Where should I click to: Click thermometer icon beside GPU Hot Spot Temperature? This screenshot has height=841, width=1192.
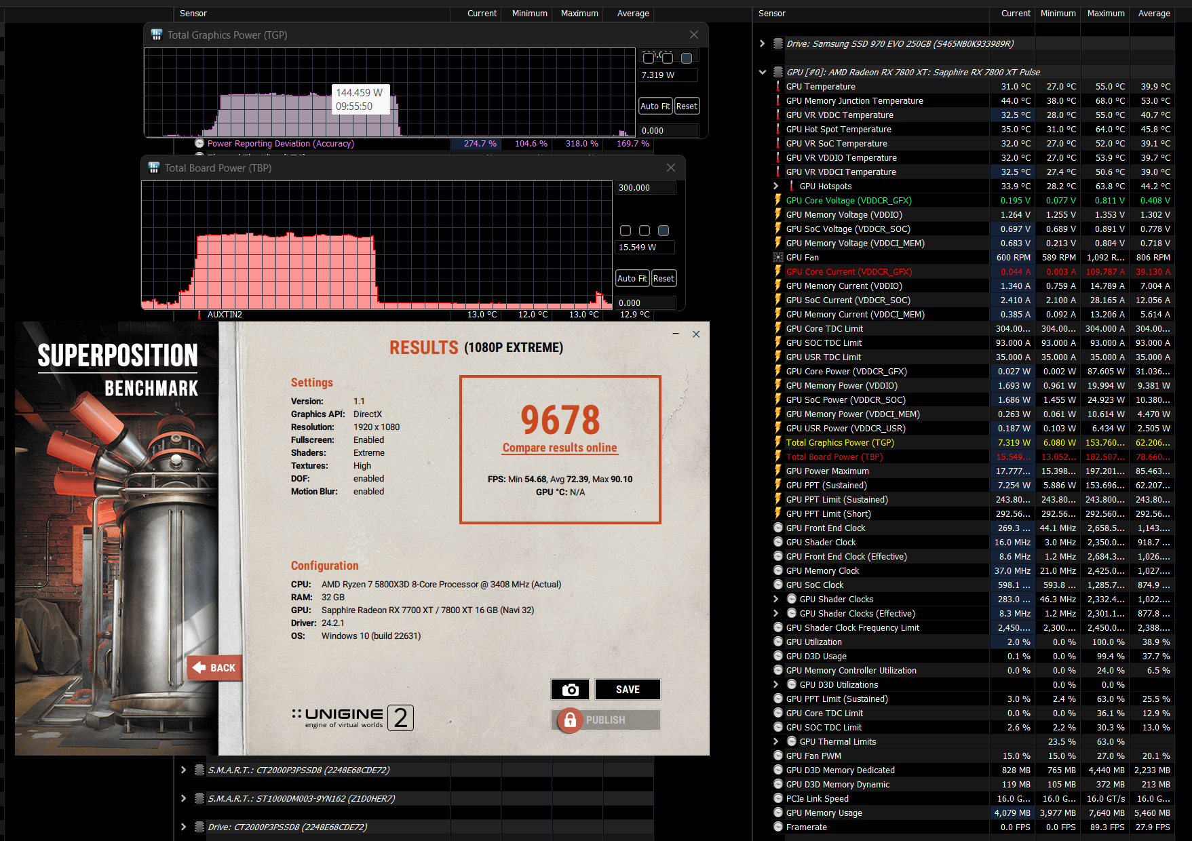pyautogui.click(x=778, y=129)
